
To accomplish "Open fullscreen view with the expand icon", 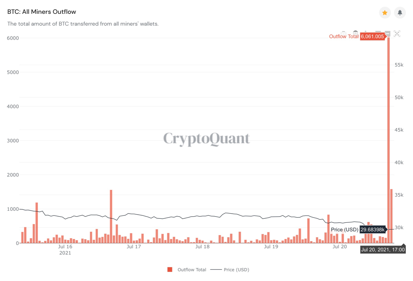I will (x=397, y=34).
